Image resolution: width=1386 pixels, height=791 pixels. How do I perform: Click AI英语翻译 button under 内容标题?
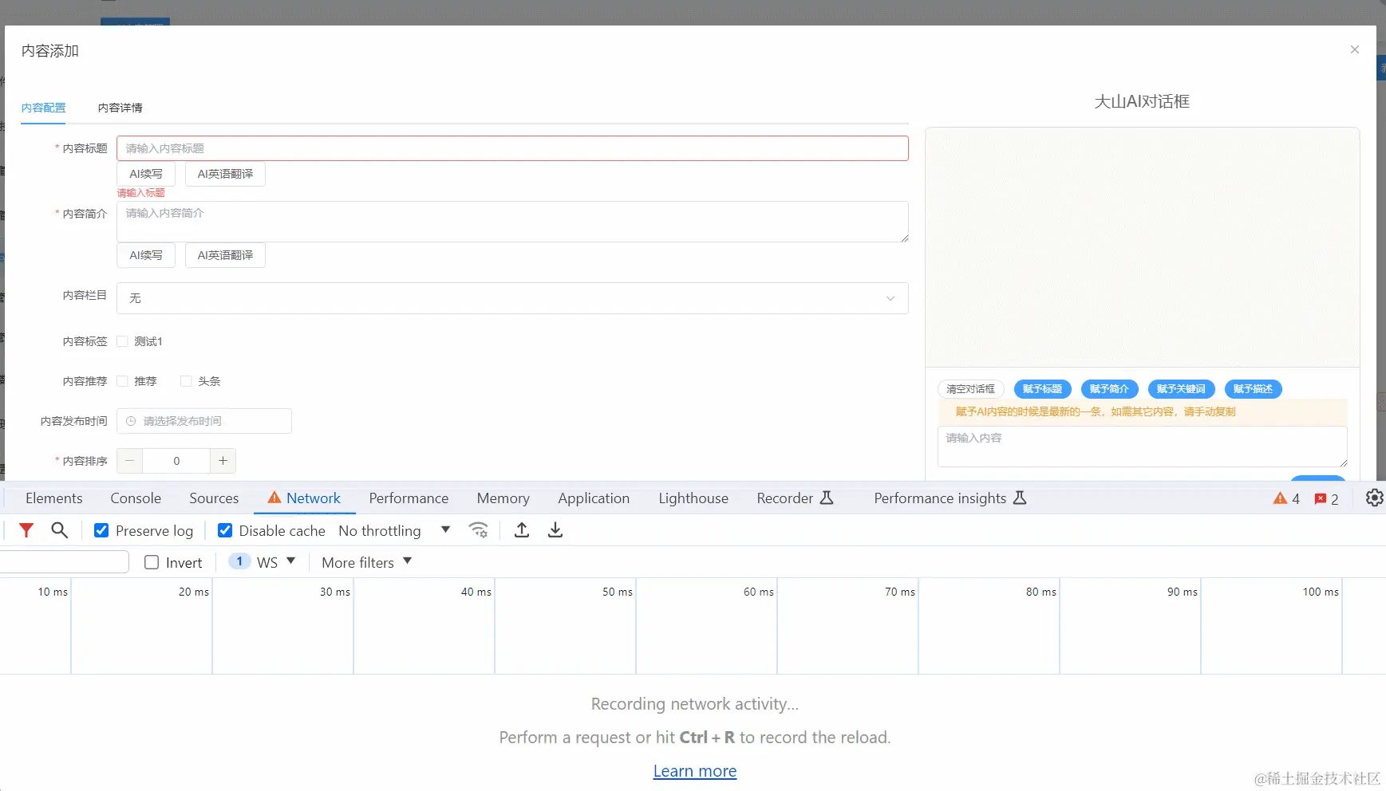[x=225, y=174]
